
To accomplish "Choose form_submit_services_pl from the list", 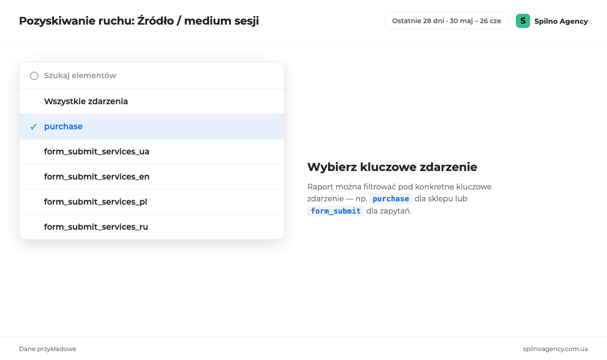I will tap(152, 202).
